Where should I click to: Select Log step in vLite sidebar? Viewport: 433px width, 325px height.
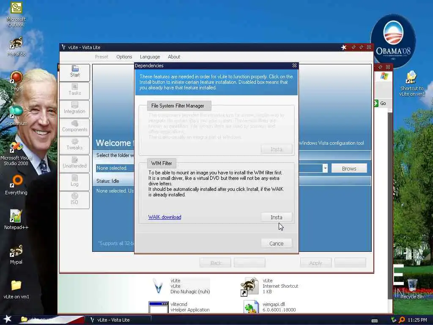tap(74, 182)
